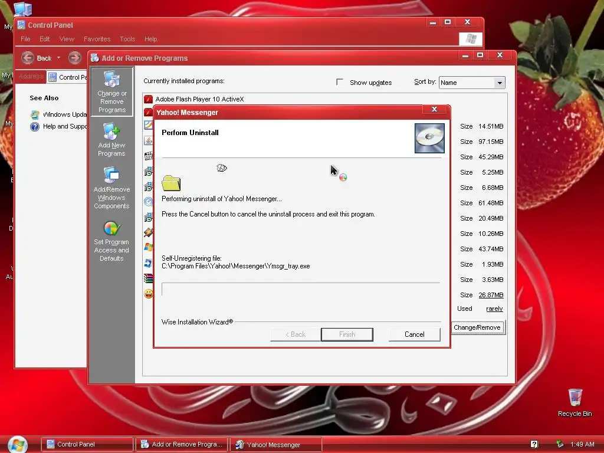Click the yellow folder icon in uninstall dialog
This screenshot has height=453, width=604.
click(x=171, y=183)
